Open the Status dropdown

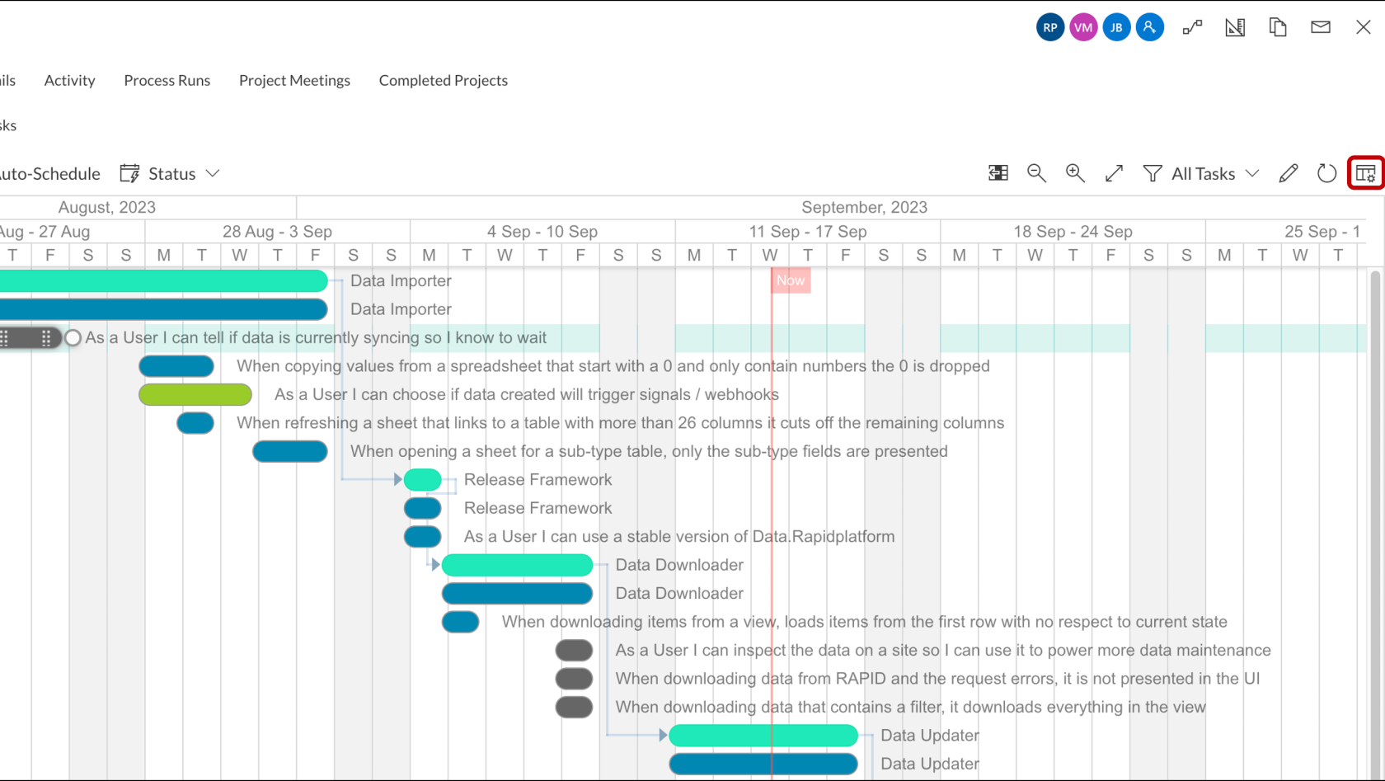183,173
